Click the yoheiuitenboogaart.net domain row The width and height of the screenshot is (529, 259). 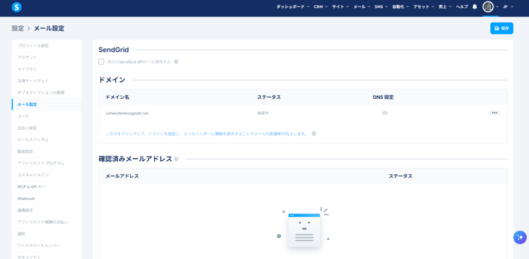pyautogui.click(x=127, y=113)
